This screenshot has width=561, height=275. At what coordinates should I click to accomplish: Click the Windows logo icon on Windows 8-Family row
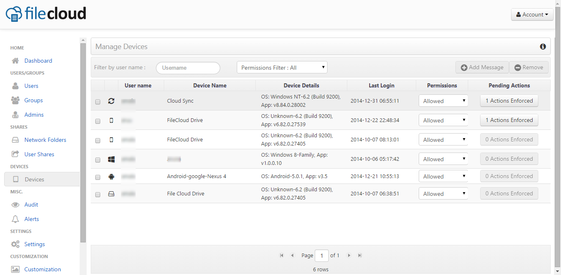111,159
